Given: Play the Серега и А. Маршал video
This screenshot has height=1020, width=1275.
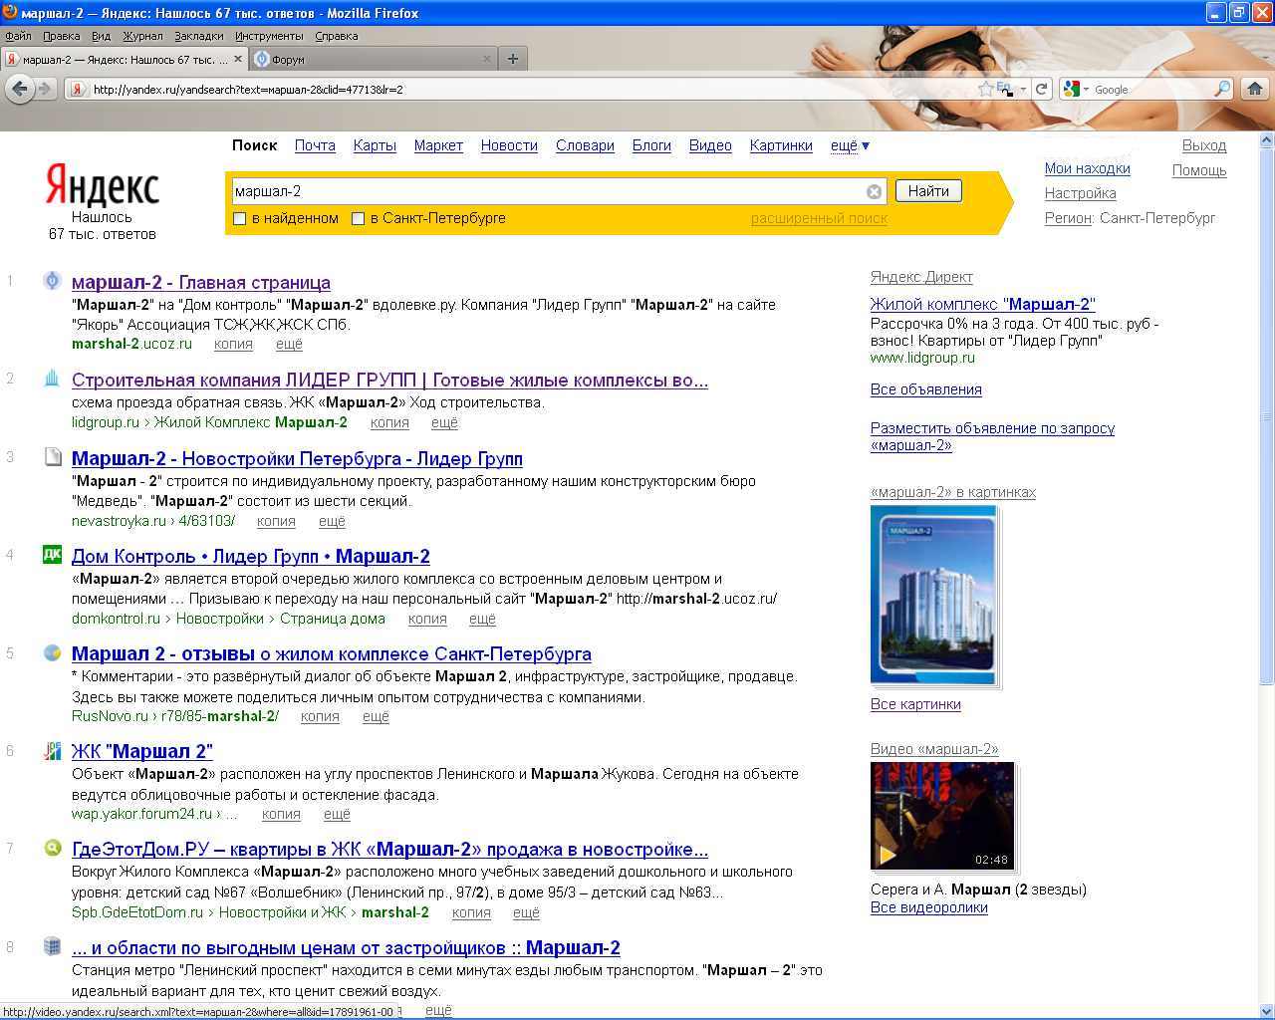Looking at the screenshot, I should [942, 816].
